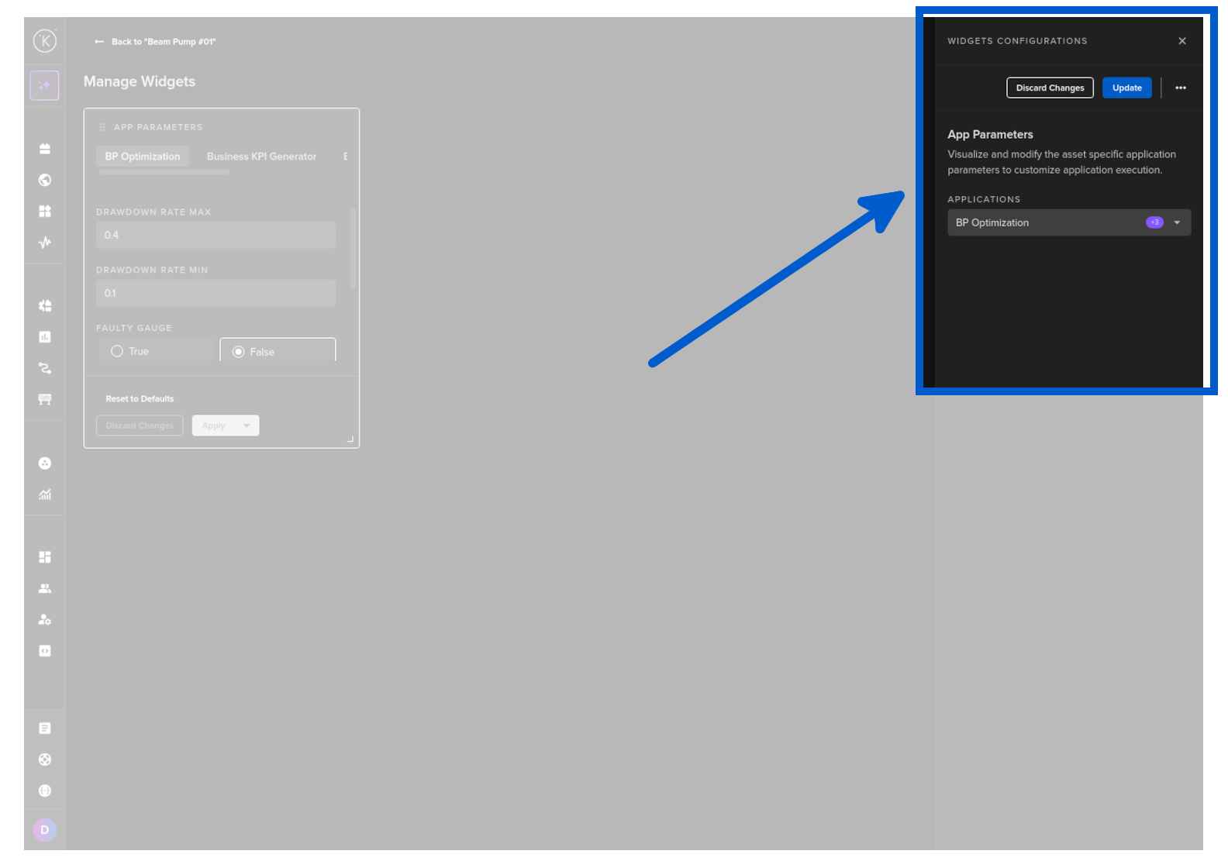Open the globe icon in left sidebar

pyautogui.click(x=45, y=180)
